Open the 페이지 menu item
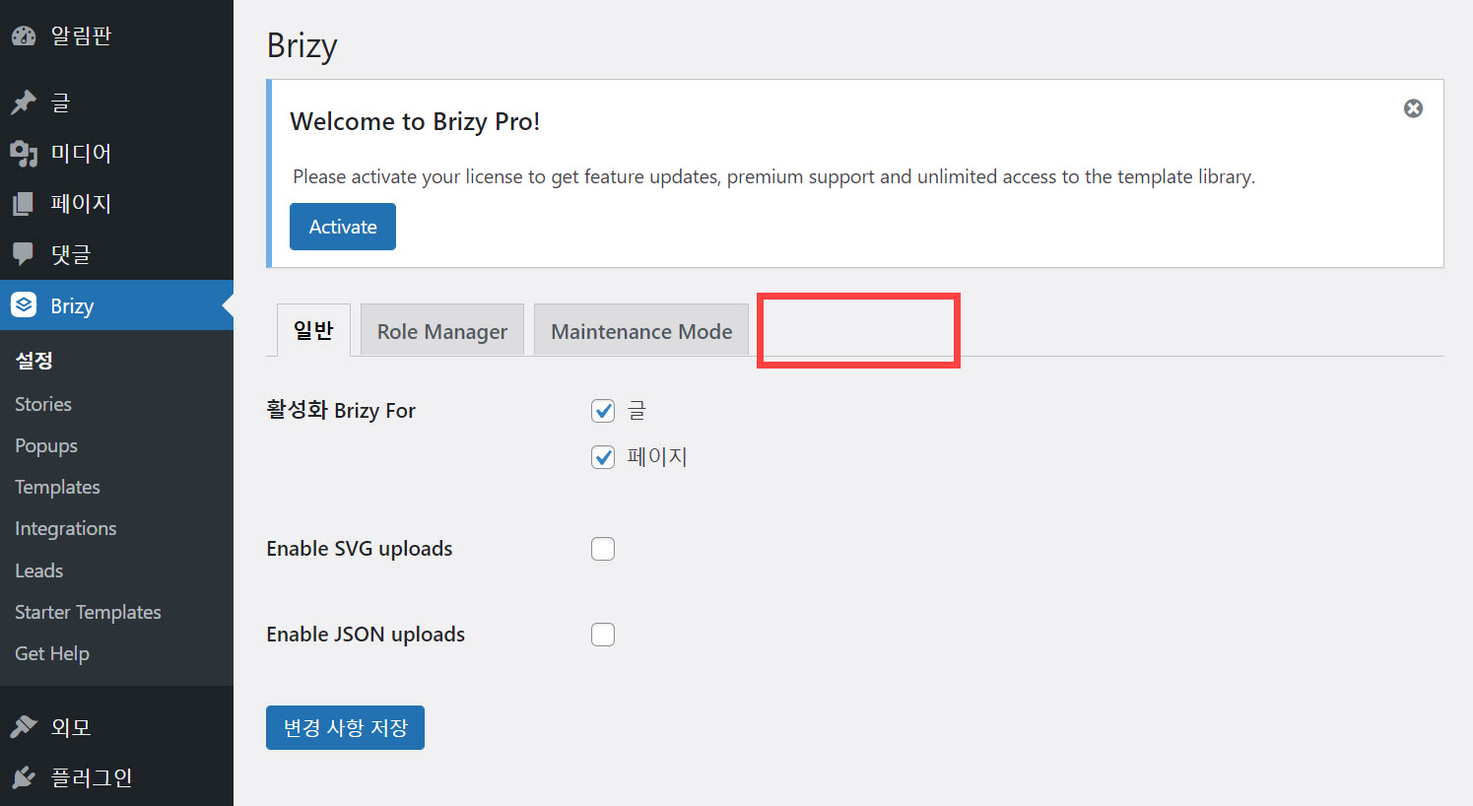The image size is (1473, 806). coord(81,204)
